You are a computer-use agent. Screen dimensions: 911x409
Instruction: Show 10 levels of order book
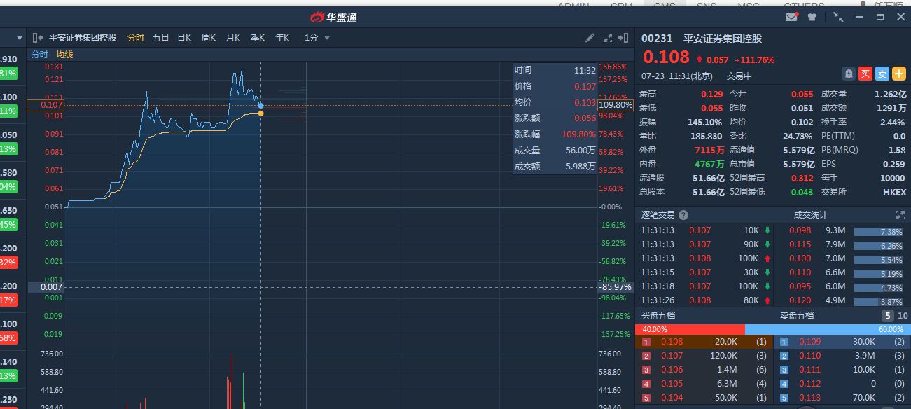(903, 316)
